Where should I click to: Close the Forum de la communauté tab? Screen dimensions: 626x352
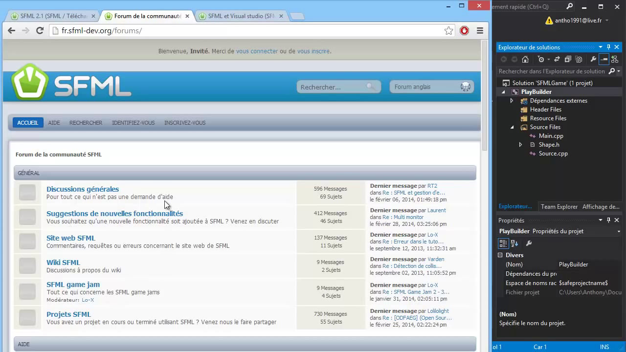[187, 16]
